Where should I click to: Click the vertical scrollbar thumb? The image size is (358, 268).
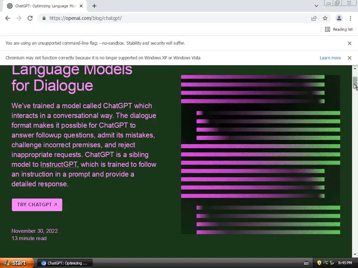click(355, 83)
